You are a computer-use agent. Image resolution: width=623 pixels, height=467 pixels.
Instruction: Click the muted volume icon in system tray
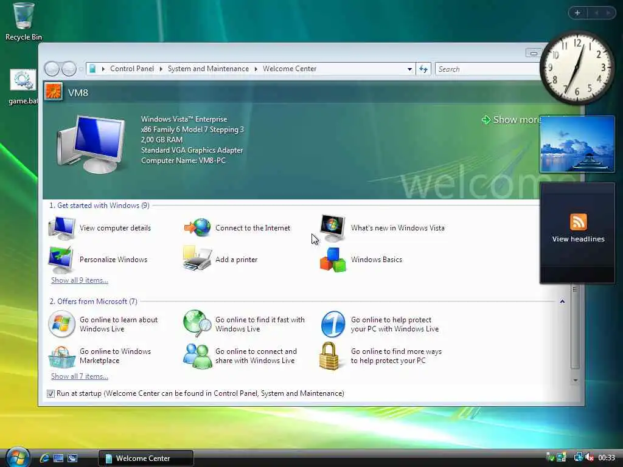point(589,457)
